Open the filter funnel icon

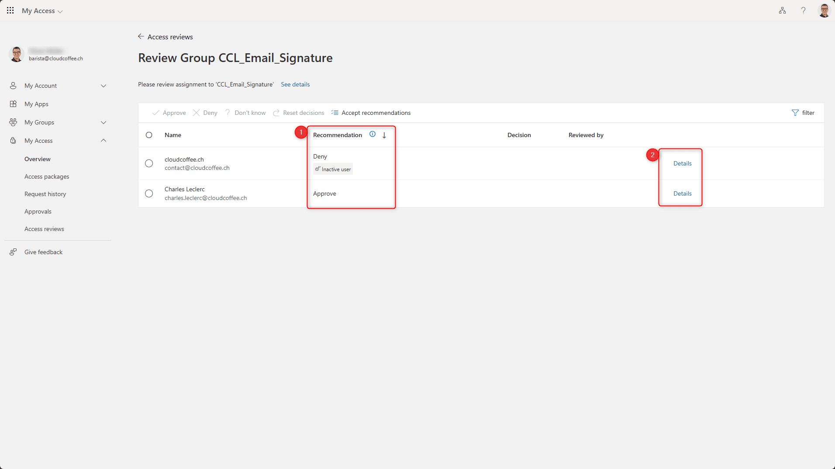(x=795, y=113)
